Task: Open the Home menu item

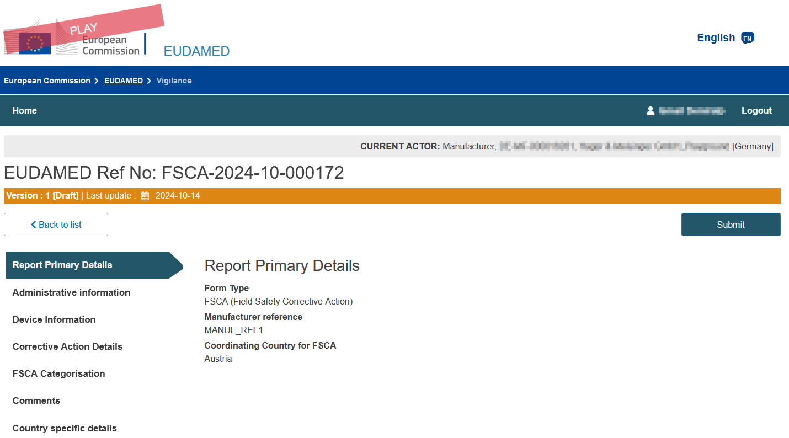Action: click(x=25, y=111)
